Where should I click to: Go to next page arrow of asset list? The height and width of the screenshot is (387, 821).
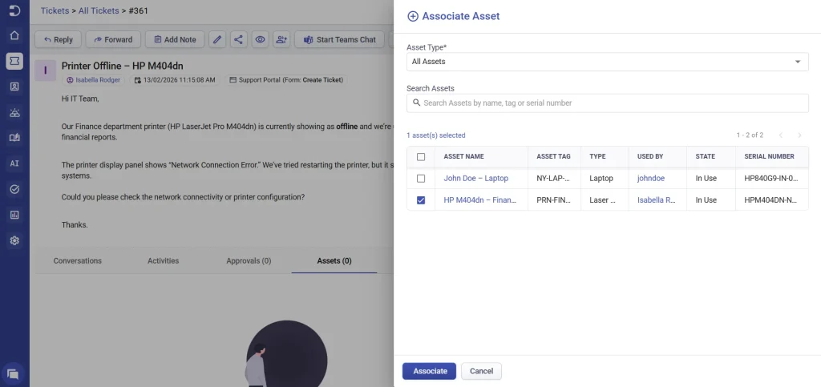point(799,135)
